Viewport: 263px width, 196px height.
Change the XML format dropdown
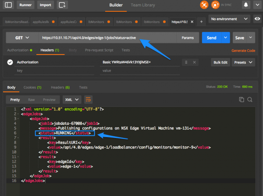coord(72,100)
